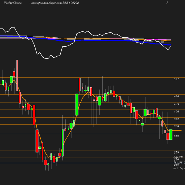Viewport: 185px width, 185px height.
Task: Click the 382 price level label
Action: coord(176,119)
